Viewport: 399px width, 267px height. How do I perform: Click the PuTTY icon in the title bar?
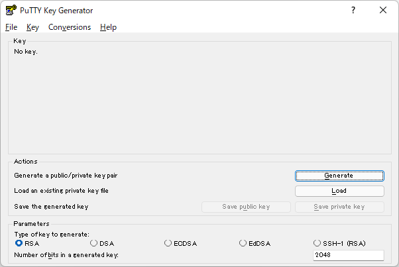[11, 10]
